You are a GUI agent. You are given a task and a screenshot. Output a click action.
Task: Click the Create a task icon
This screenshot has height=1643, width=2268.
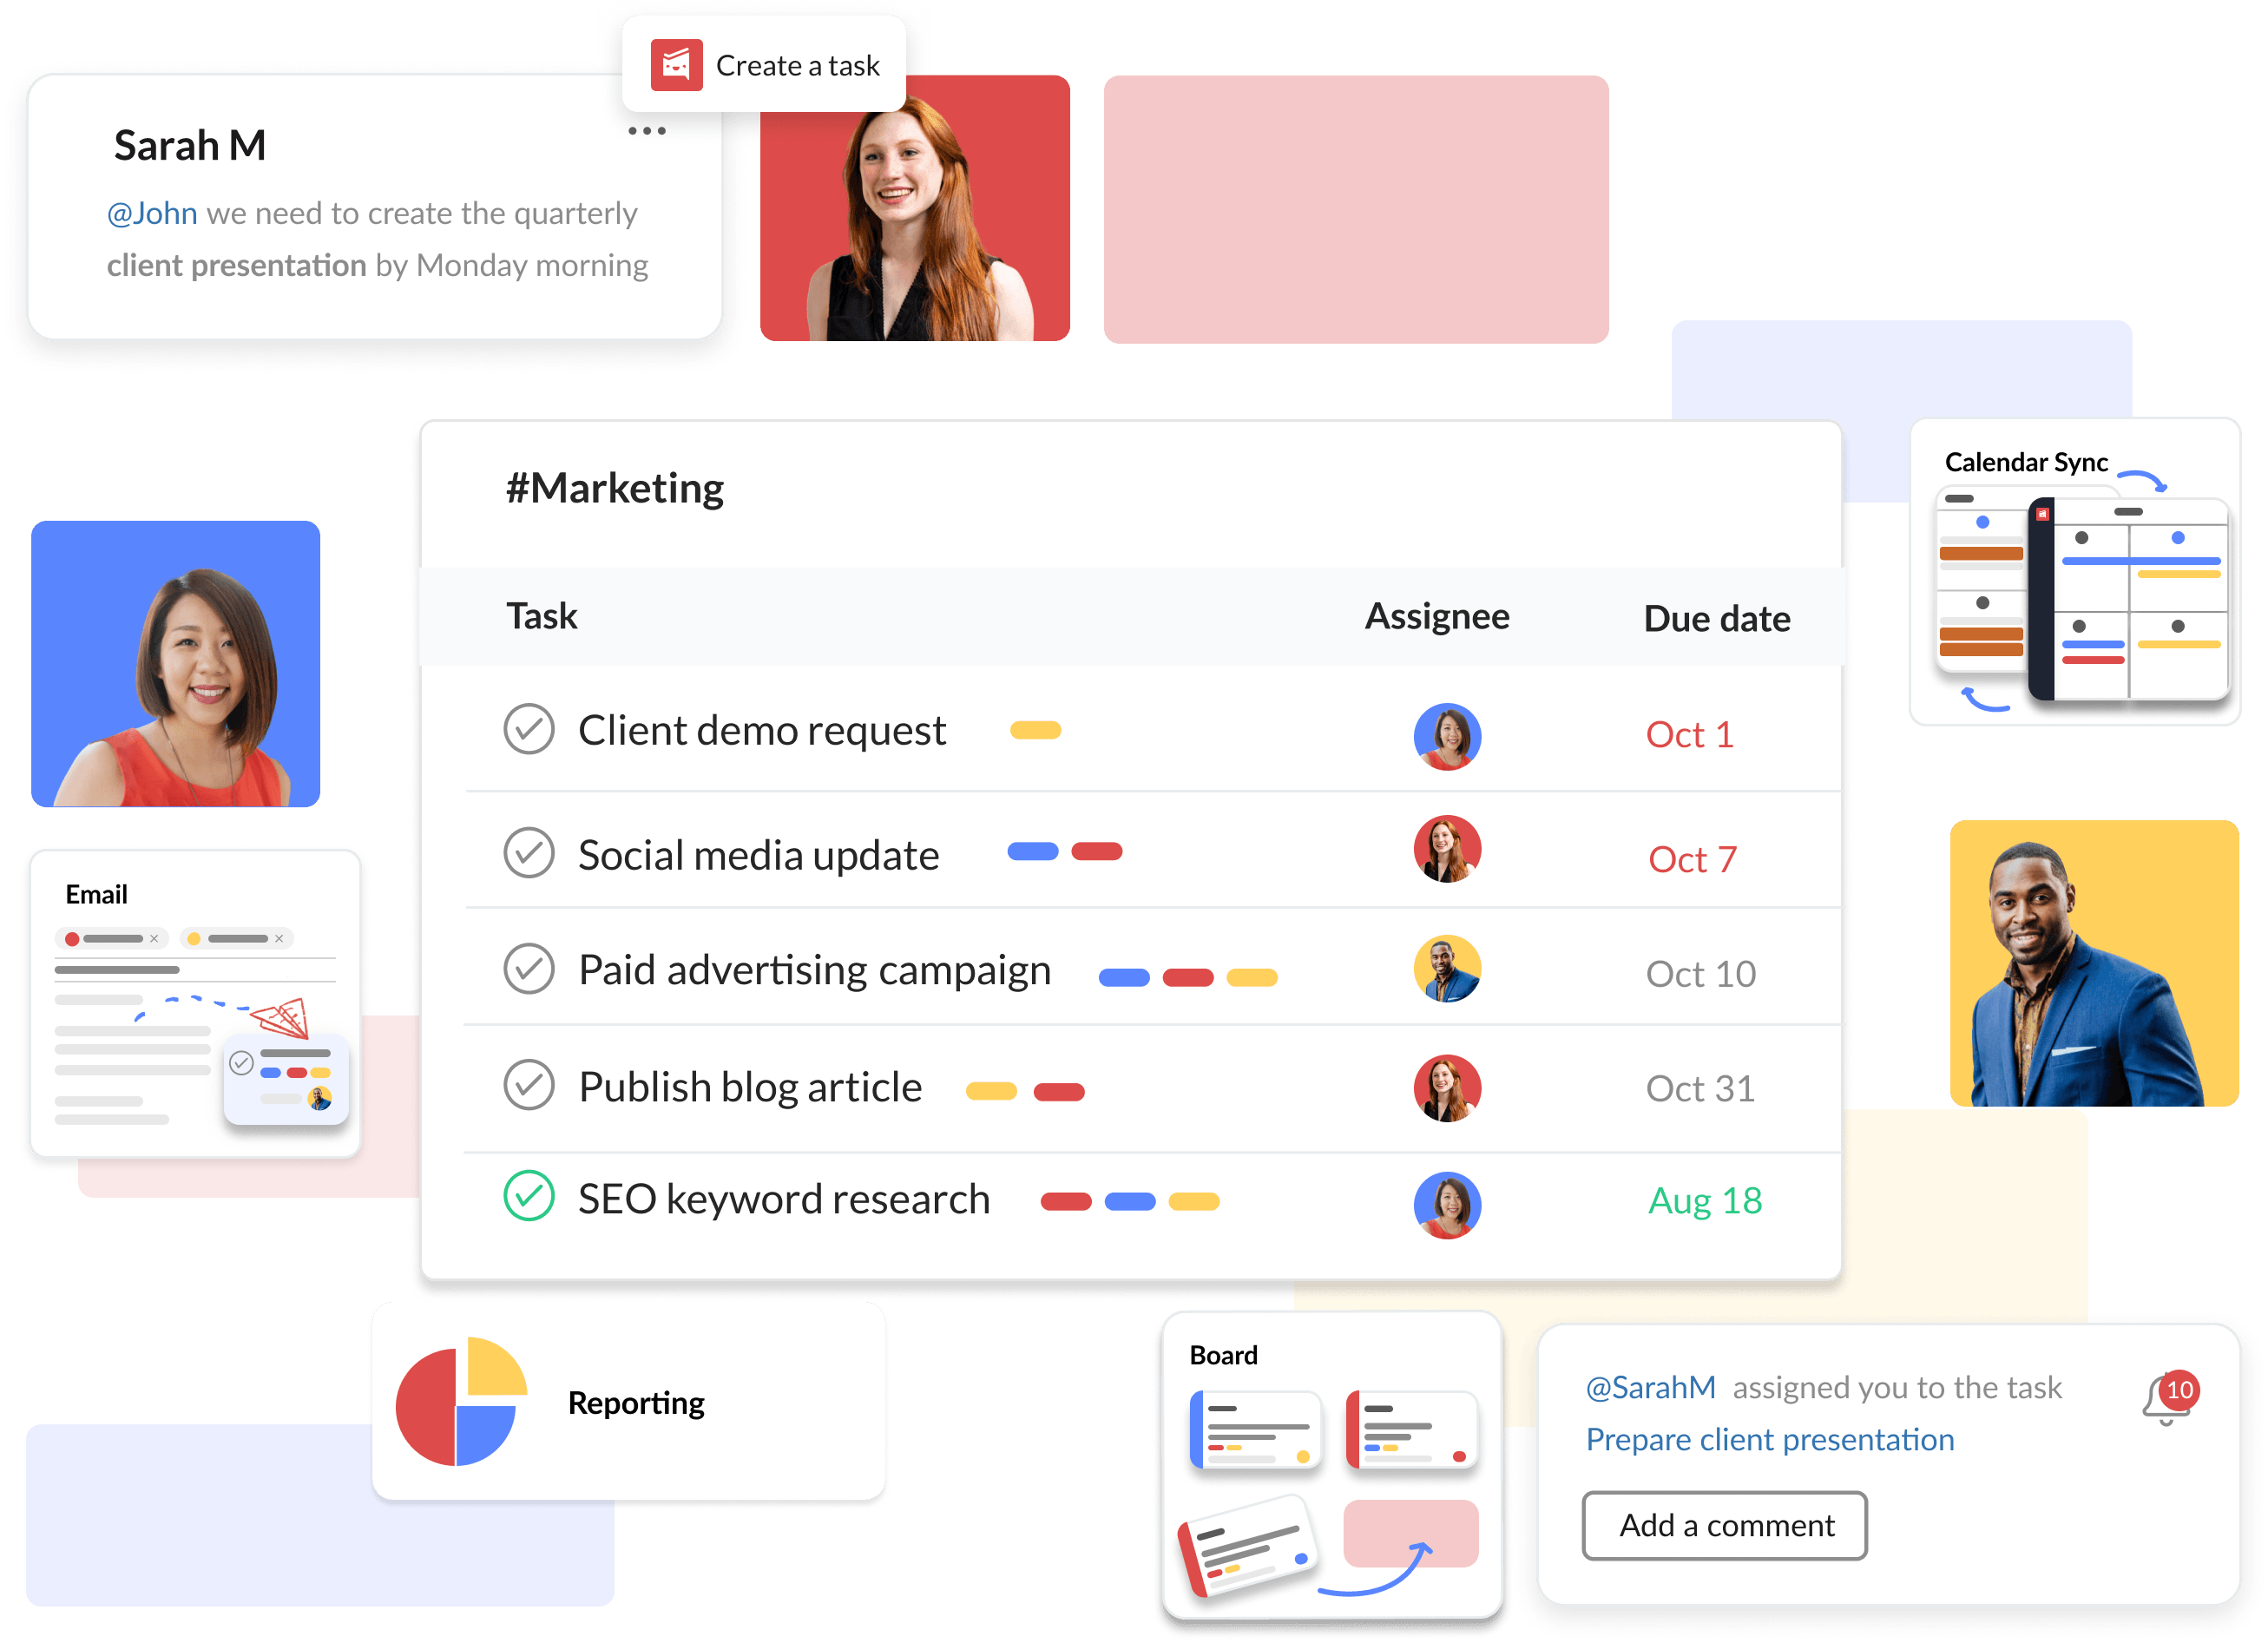coord(674,65)
